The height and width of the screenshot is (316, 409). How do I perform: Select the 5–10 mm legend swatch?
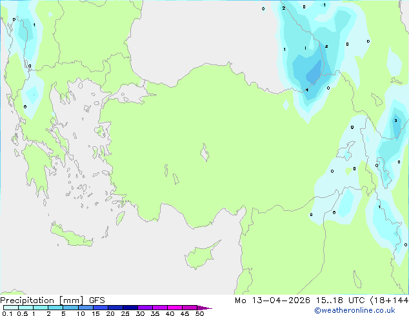click(x=70, y=308)
